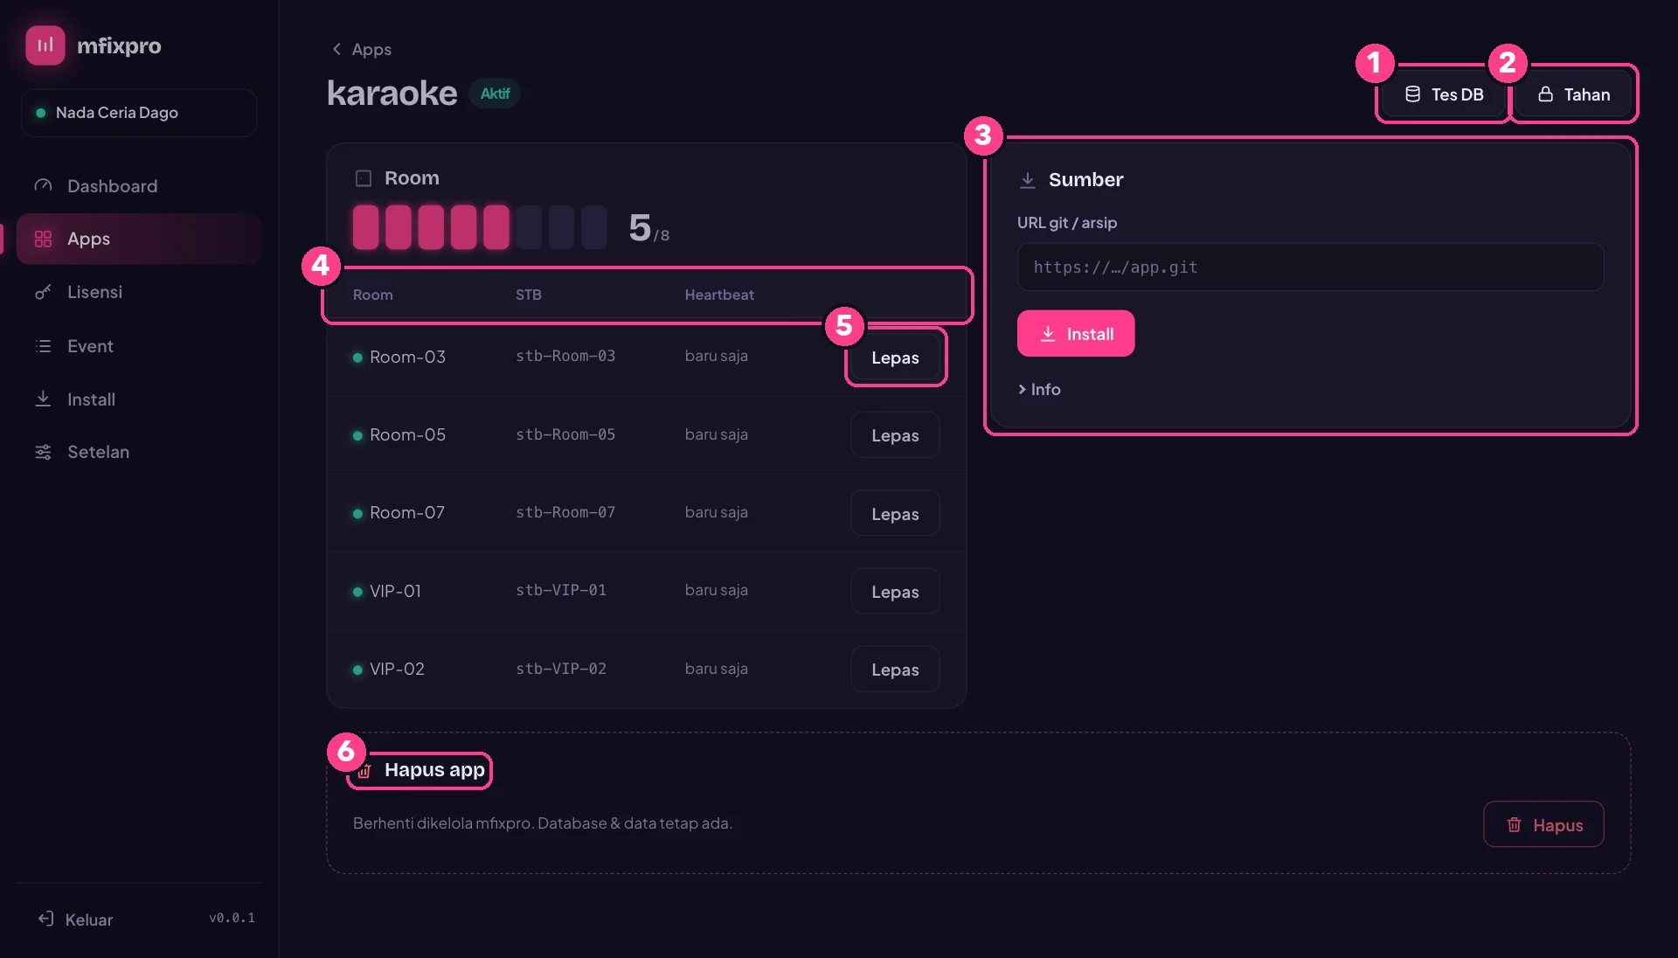This screenshot has height=958, width=1678.
Task: Click the Heartbeat column header
Action: (719, 295)
